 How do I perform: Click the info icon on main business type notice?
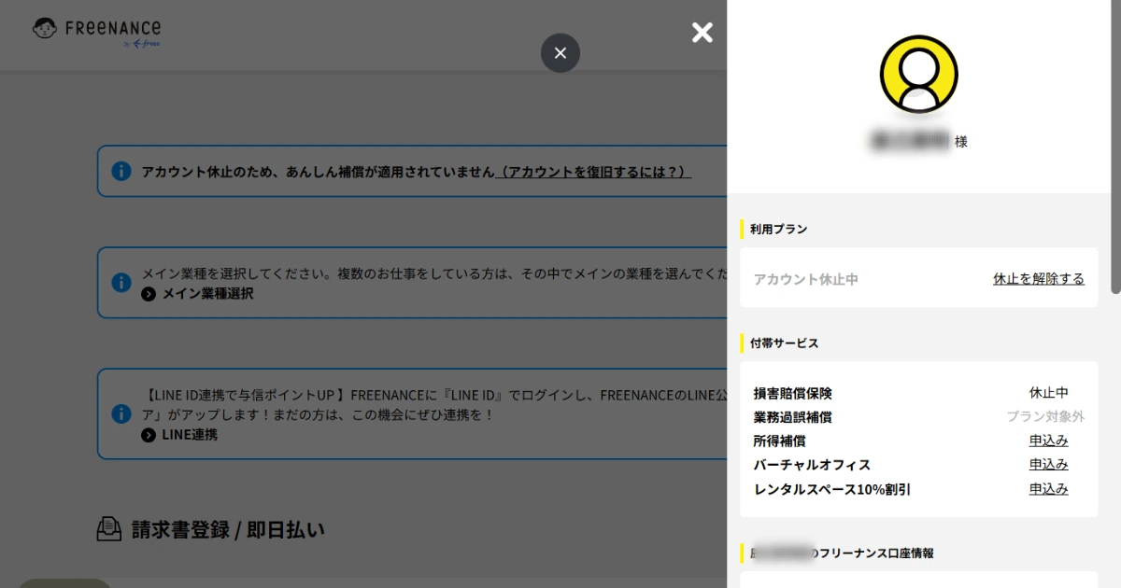pyautogui.click(x=121, y=282)
